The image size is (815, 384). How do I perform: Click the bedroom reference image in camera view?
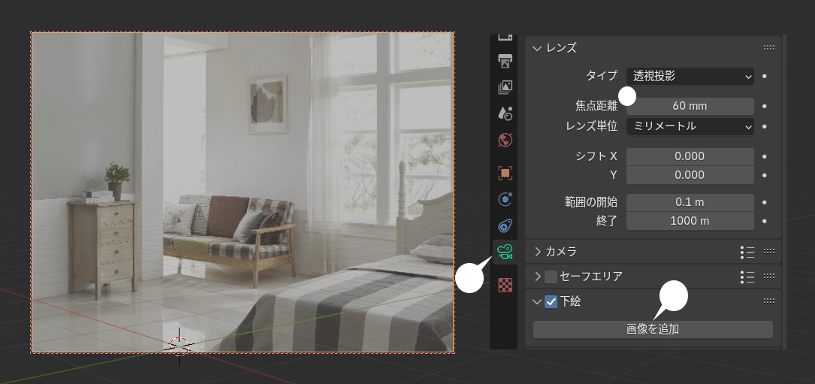[x=243, y=192]
